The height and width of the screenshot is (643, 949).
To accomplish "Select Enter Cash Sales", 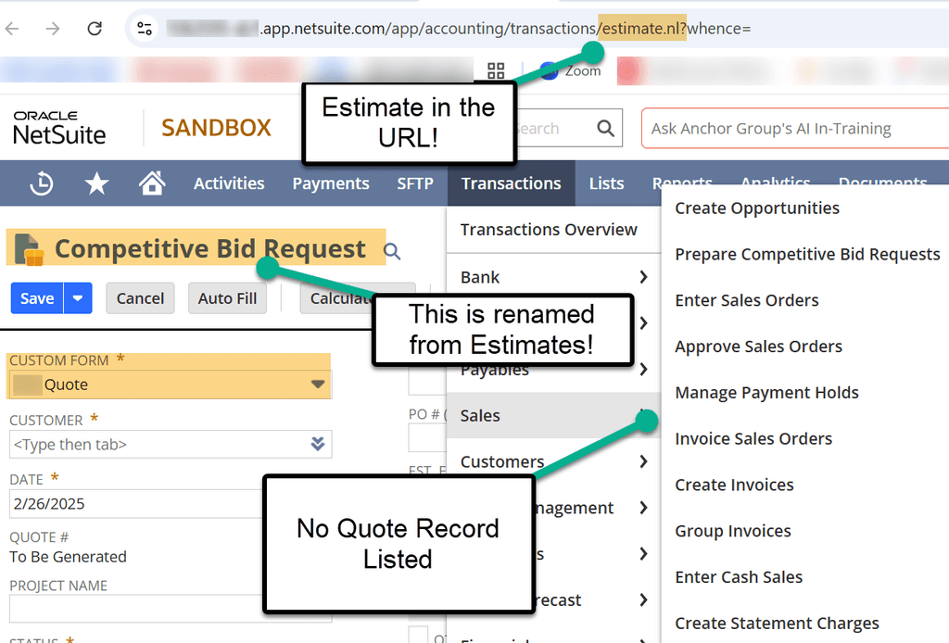I will pos(739,577).
